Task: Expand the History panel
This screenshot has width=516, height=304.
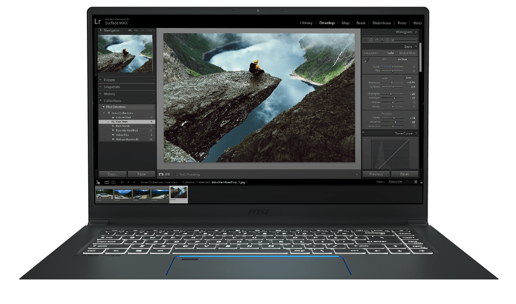Action: click(109, 94)
